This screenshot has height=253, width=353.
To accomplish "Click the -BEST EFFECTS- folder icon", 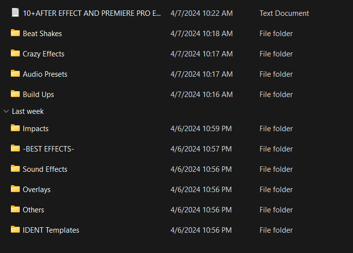I will 15,149.
